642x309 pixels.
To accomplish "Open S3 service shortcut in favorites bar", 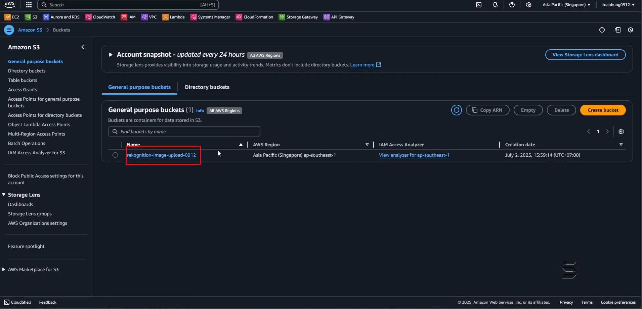I will (31, 17).
